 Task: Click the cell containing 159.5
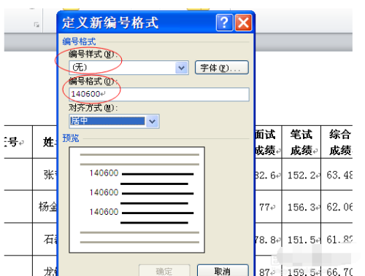click(x=301, y=266)
